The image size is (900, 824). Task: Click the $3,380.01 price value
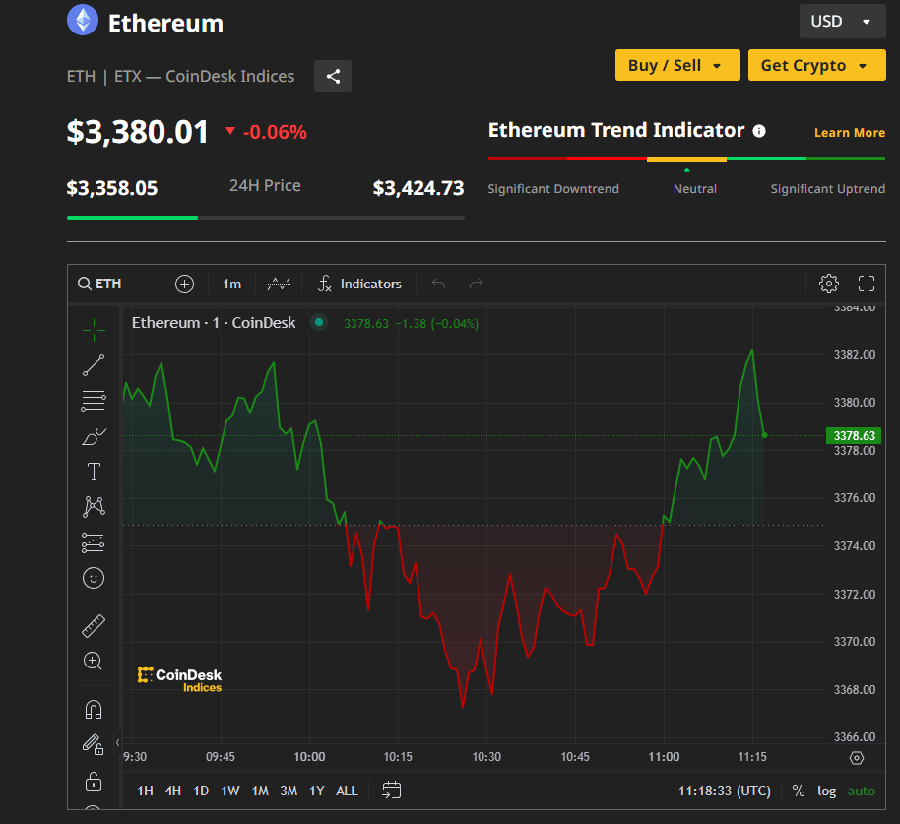click(137, 132)
